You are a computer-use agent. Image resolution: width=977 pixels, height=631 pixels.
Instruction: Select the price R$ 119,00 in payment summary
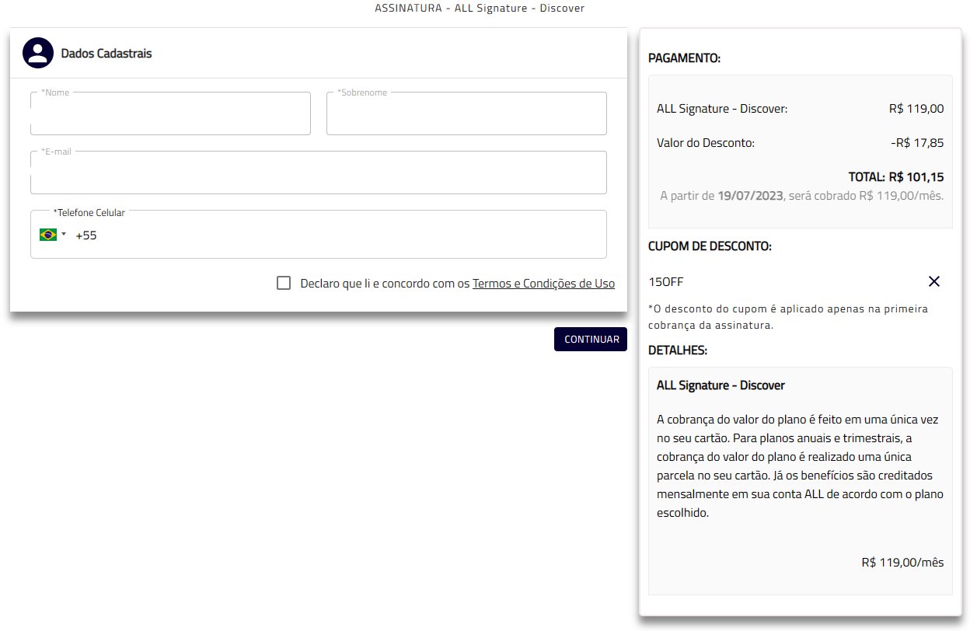pos(916,109)
